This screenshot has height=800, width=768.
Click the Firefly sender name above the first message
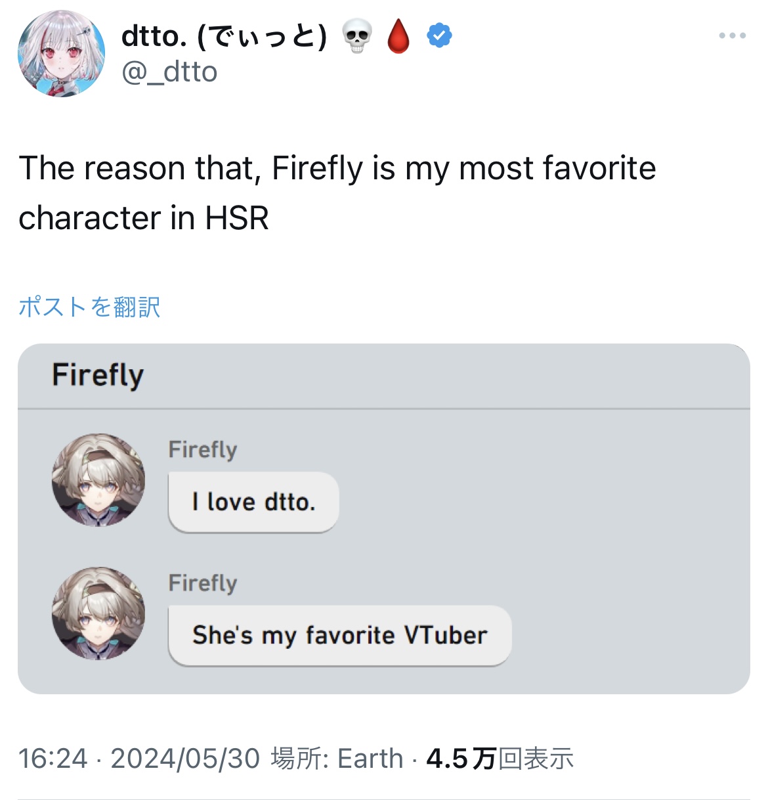pos(202,450)
